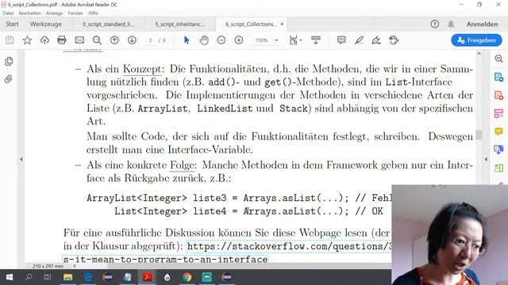Go to previous page arrow

point(114,40)
